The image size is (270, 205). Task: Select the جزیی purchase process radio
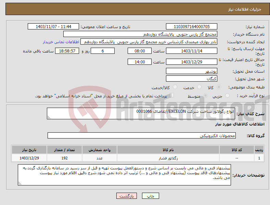(x=227, y=95)
